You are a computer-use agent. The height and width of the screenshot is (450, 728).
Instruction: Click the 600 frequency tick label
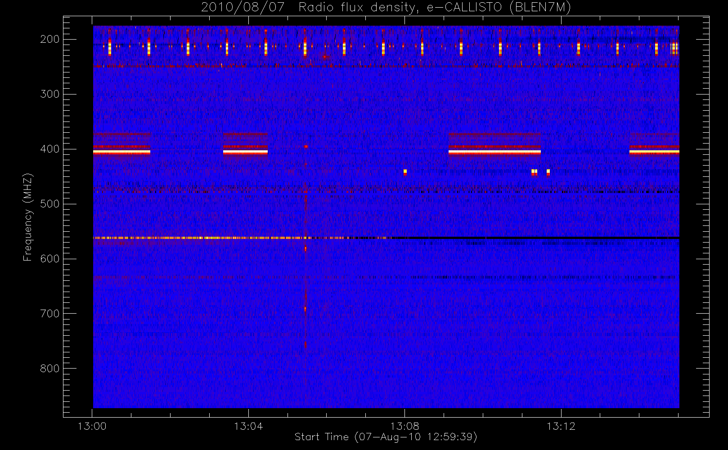point(50,259)
